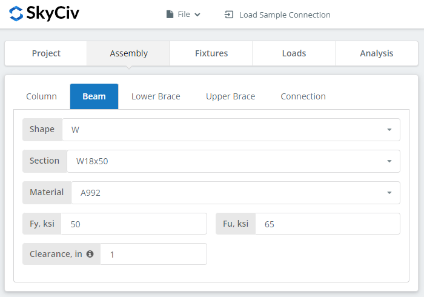Screen dimensions: 424x297
Task: Click the SkyCiv logo
Action: click(x=44, y=13)
